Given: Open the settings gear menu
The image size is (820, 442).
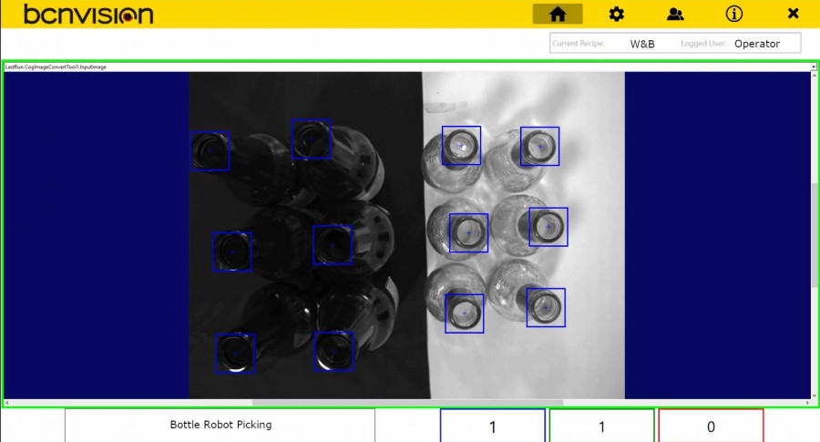Looking at the screenshot, I should pyautogui.click(x=617, y=14).
